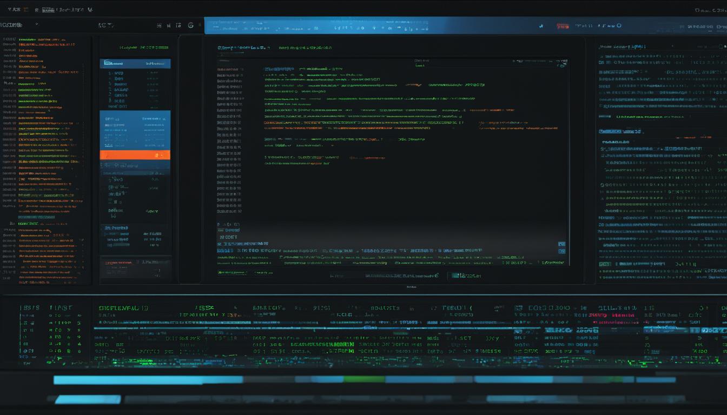Click the list view icon beside the grid icon
727x415 pixels.
169,25
